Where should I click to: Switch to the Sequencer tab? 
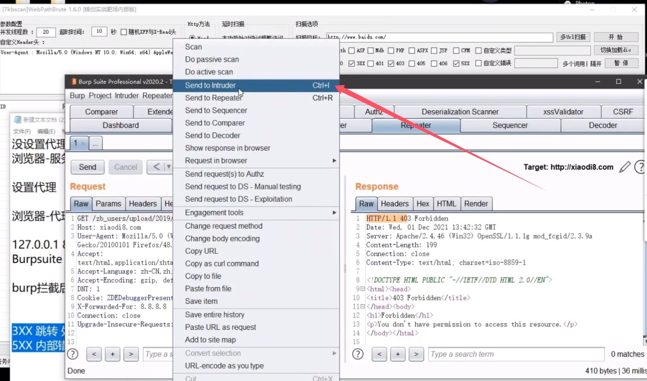coord(510,125)
